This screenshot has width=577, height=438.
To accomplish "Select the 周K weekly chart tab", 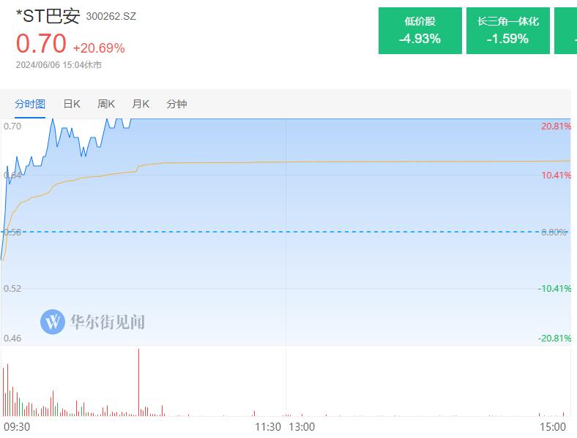I will (x=106, y=104).
